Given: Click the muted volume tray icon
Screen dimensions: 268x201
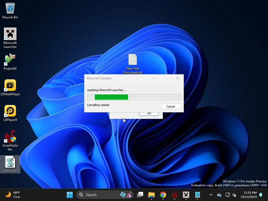Looking at the screenshot, I should 234,195.
